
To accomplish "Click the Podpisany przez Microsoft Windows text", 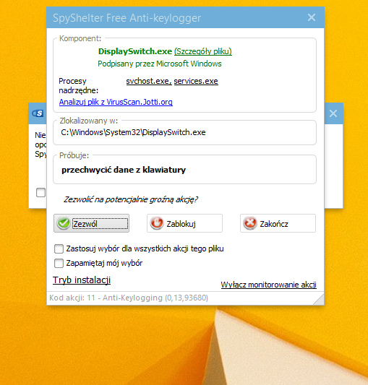I will click(160, 64).
